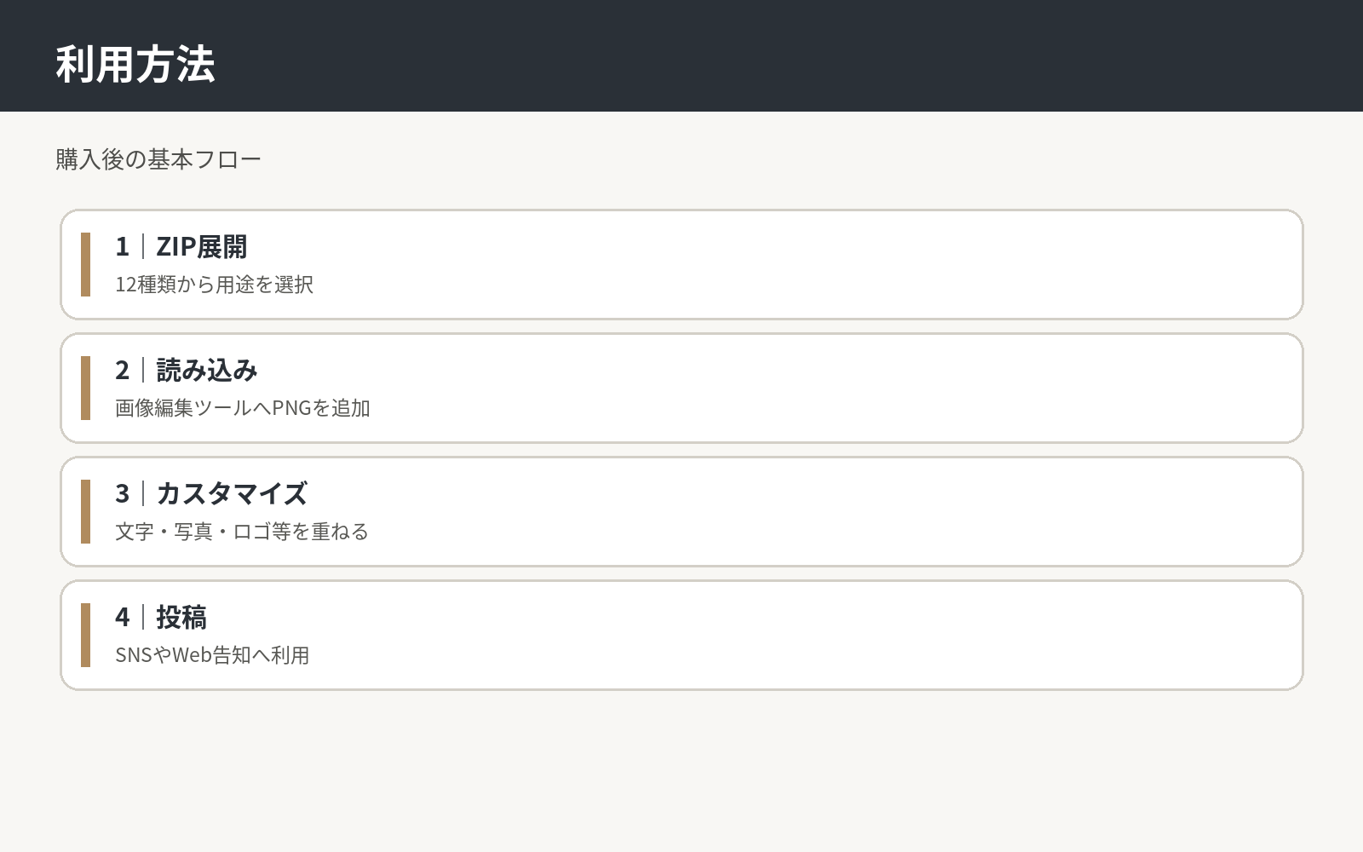Click the ZIP展開 heading
The width and height of the screenshot is (1363, 852).
click(x=201, y=246)
